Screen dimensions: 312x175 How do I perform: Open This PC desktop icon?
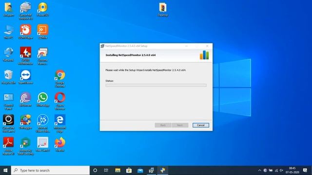[x=8, y=32]
